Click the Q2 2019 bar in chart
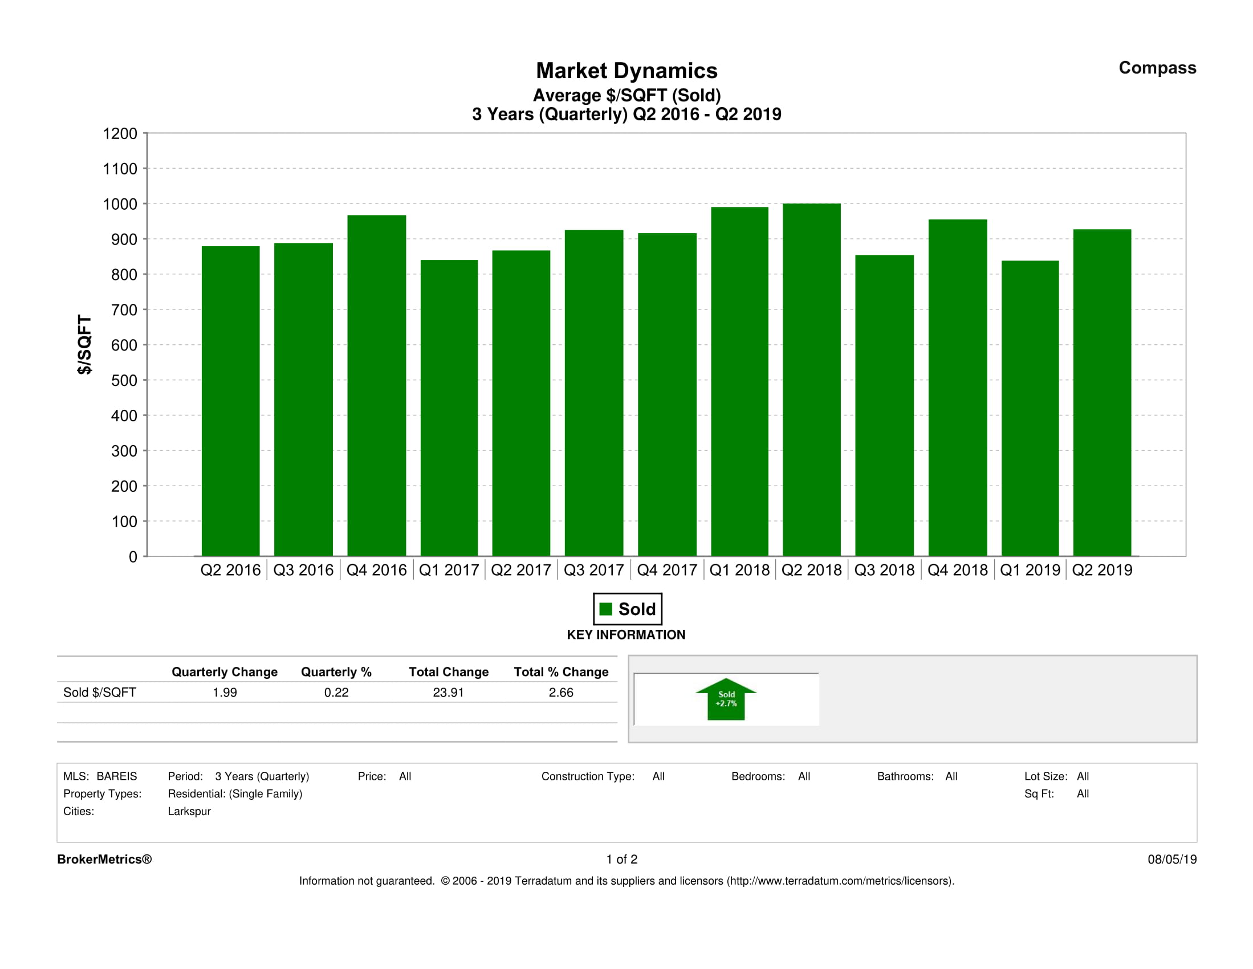This screenshot has height=969, width=1253. (1101, 392)
